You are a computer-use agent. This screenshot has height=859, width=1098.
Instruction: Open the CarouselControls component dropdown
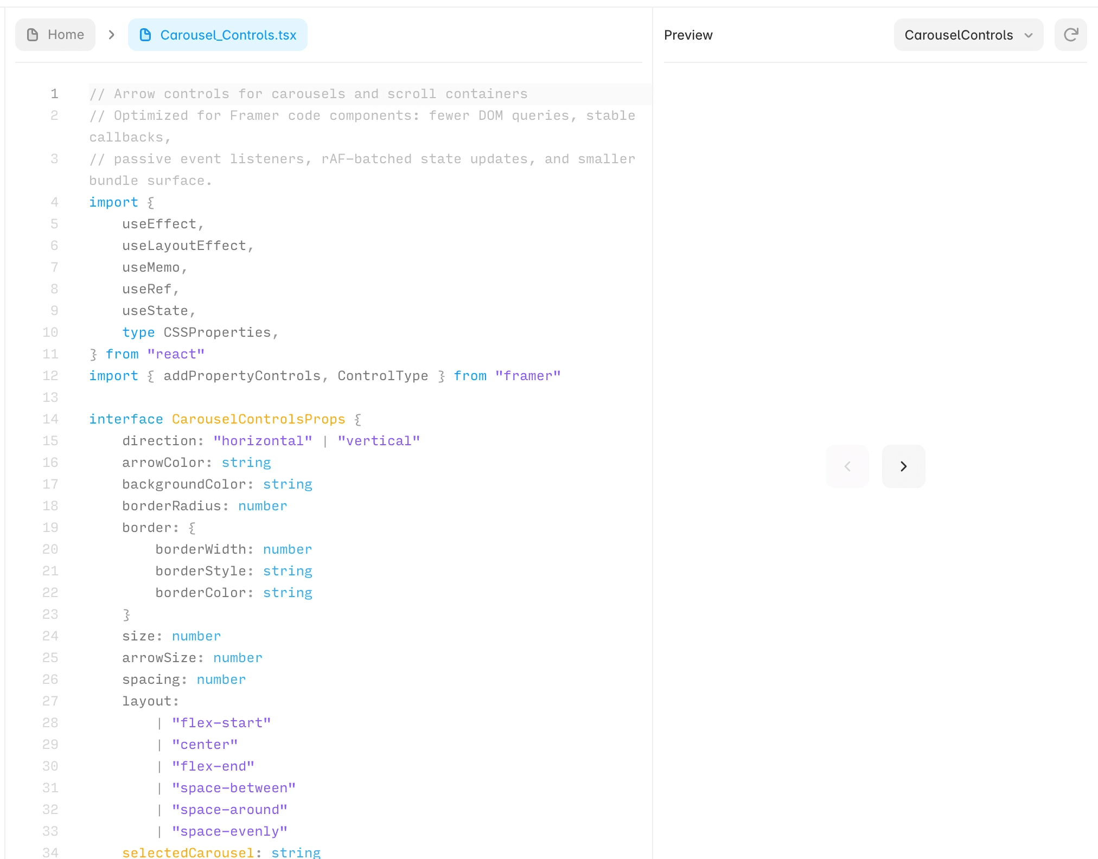tap(968, 35)
